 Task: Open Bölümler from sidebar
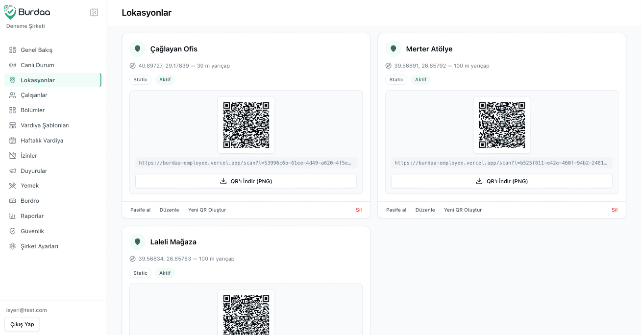click(x=53, y=110)
